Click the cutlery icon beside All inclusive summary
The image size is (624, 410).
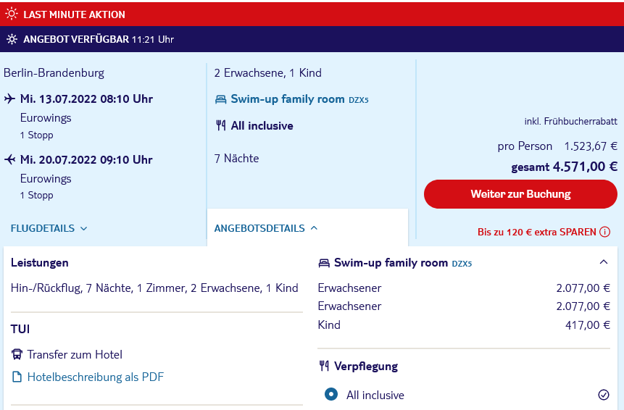[220, 125]
